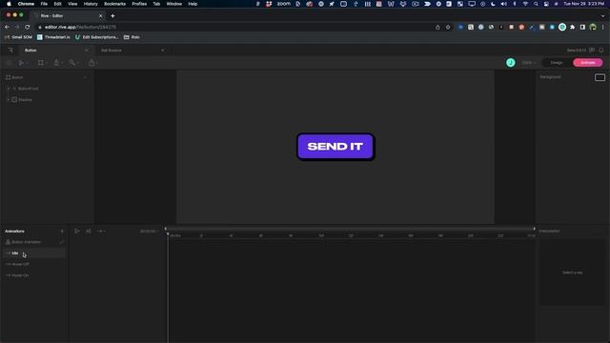Switch to Design mode
Screen dimensions: 610x343
click(x=556, y=63)
